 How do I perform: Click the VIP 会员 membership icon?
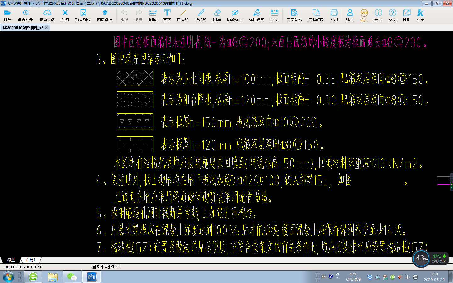pyautogui.click(x=364, y=15)
